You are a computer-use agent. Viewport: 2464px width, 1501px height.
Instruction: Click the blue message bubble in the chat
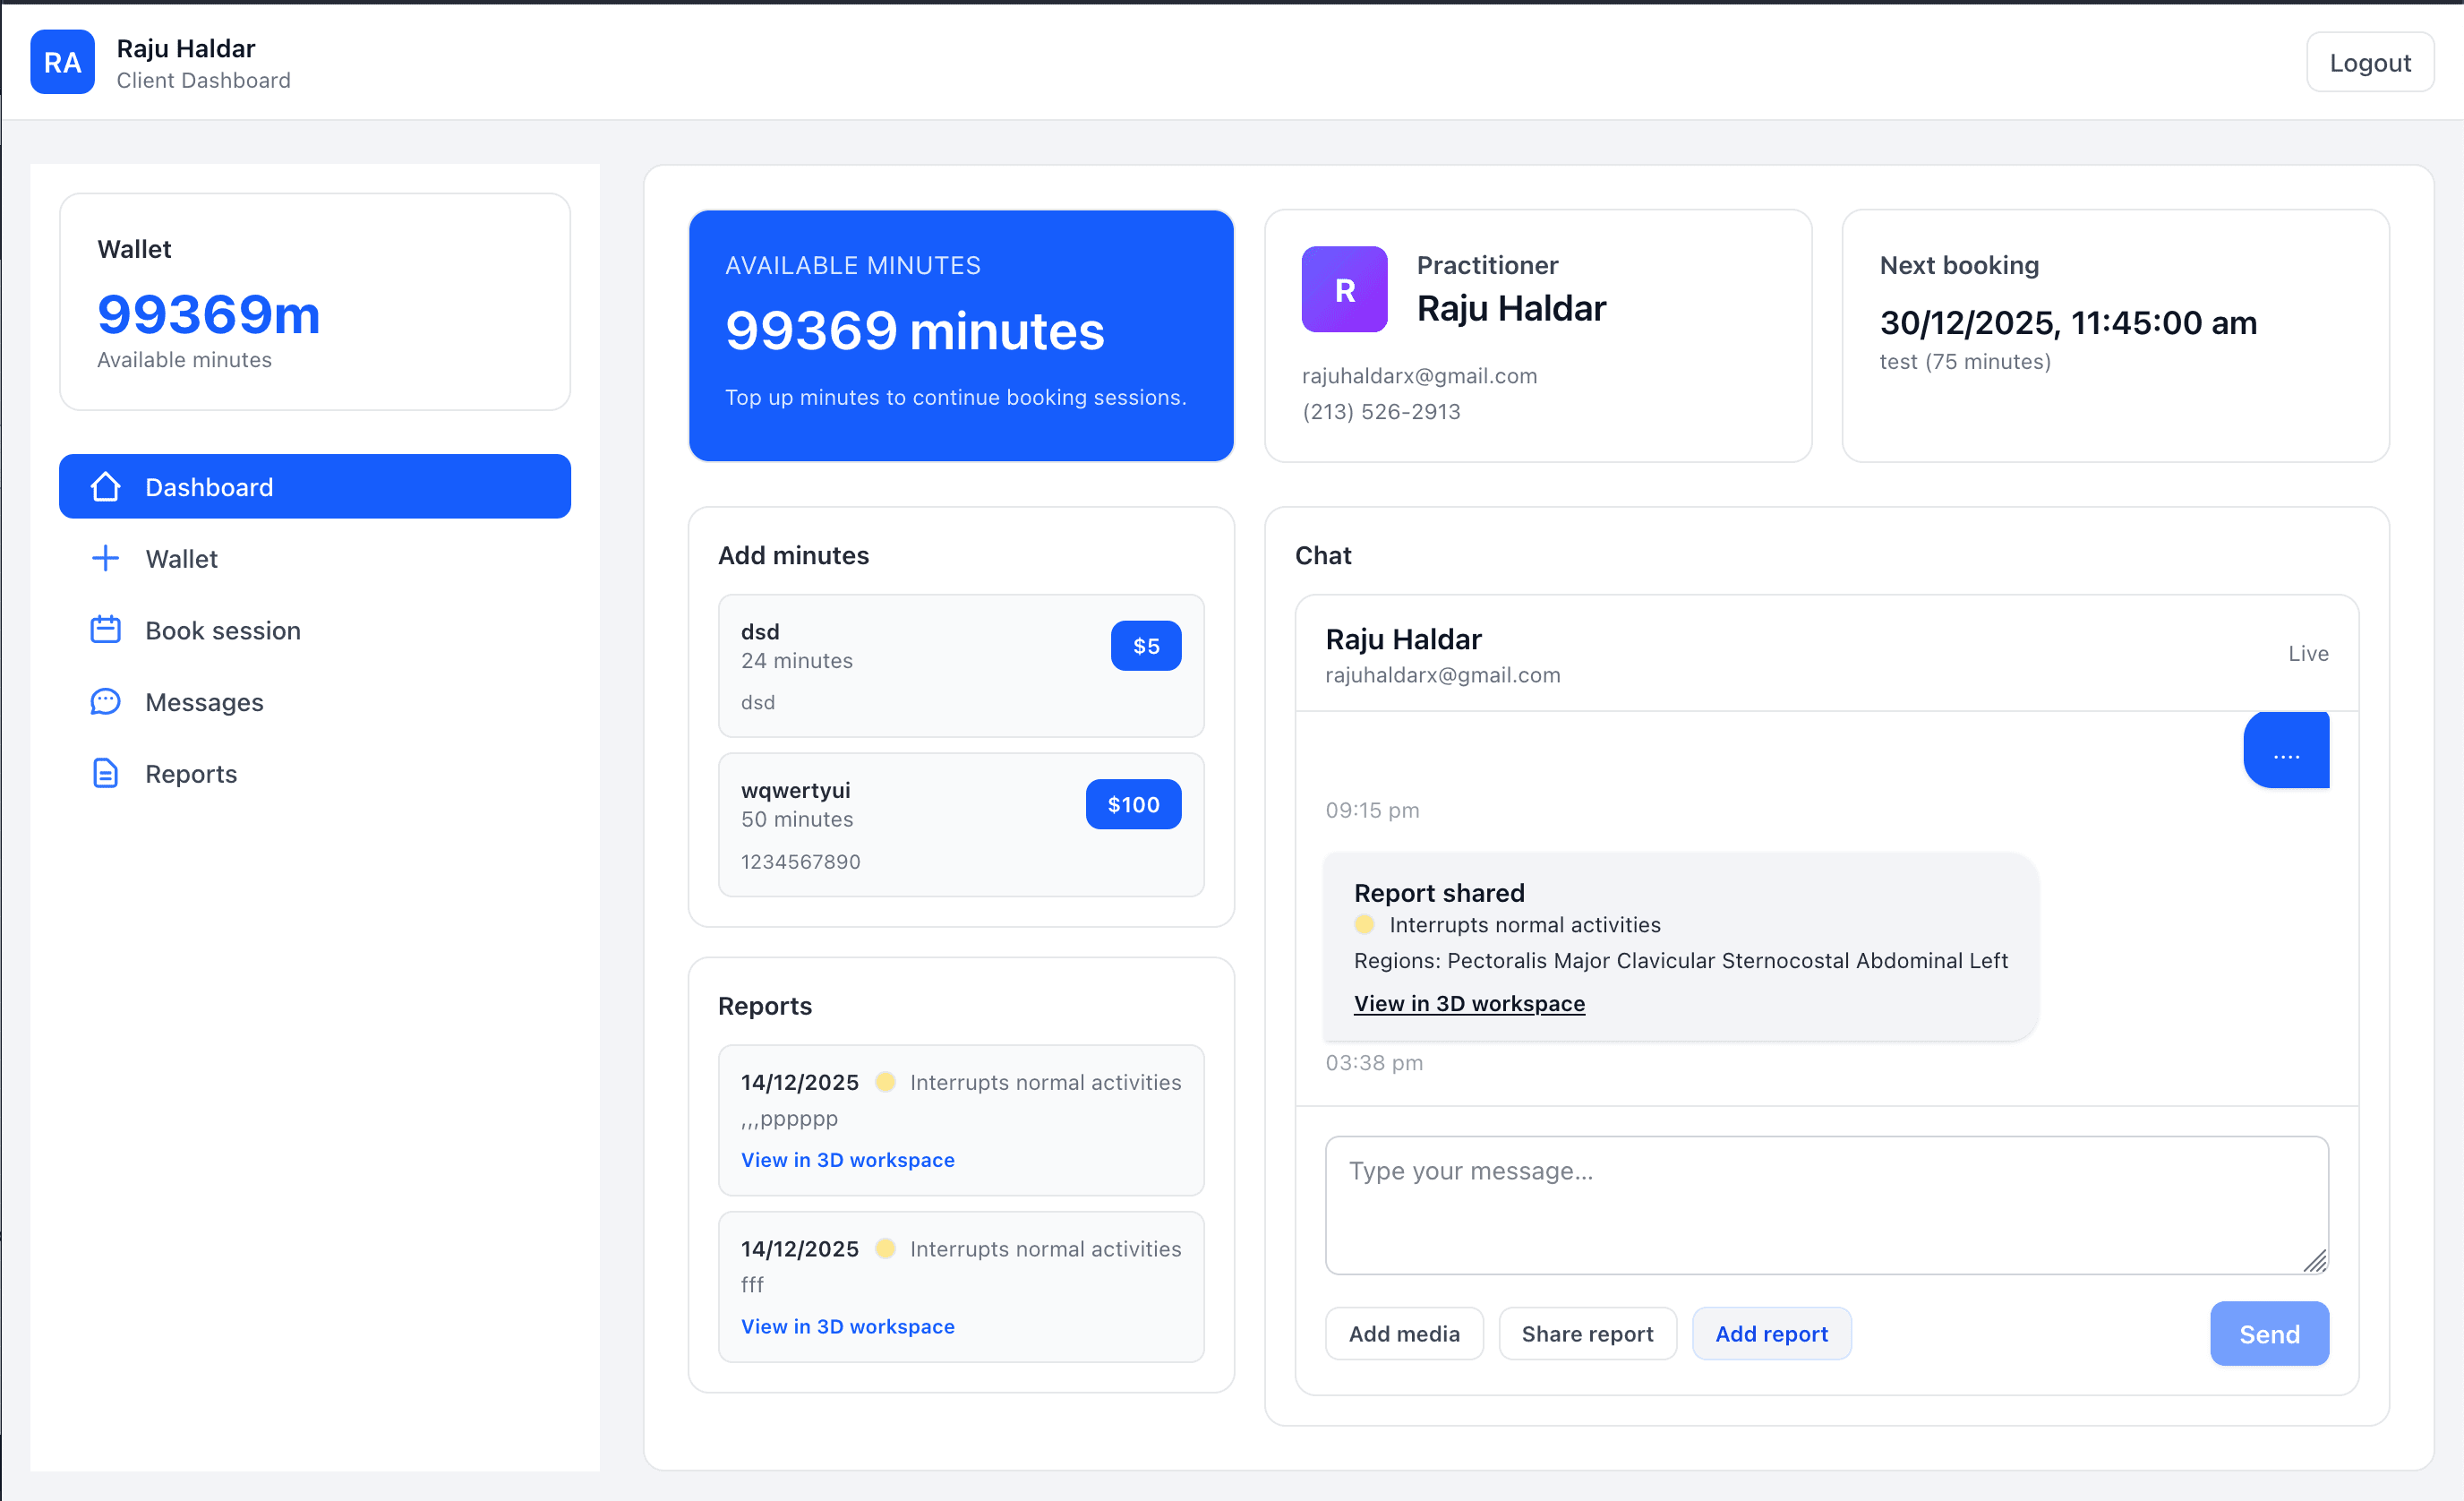pos(2287,749)
